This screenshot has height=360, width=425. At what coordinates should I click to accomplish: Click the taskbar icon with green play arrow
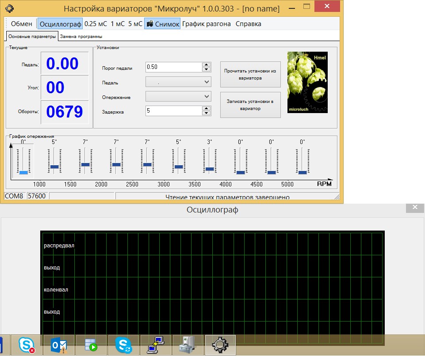[x=91, y=345]
